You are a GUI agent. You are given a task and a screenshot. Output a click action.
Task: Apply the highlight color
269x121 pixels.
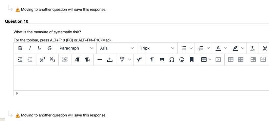[x=235, y=48]
